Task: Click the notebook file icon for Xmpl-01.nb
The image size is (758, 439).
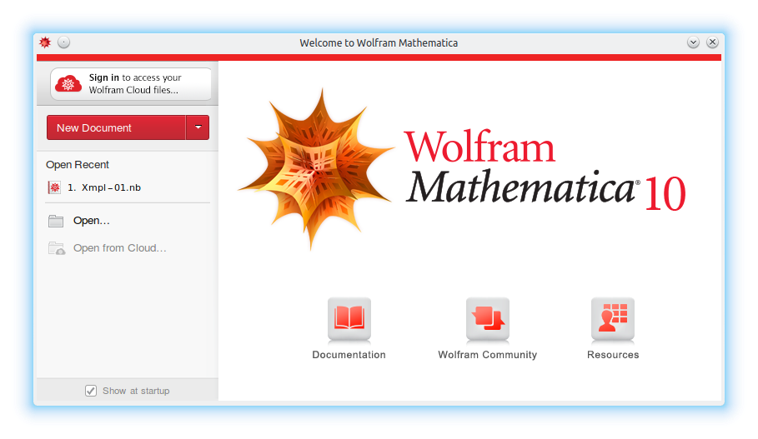Action: (x=55, y=187)
